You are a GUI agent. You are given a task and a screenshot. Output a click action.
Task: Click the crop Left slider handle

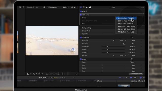click(102, 65)
